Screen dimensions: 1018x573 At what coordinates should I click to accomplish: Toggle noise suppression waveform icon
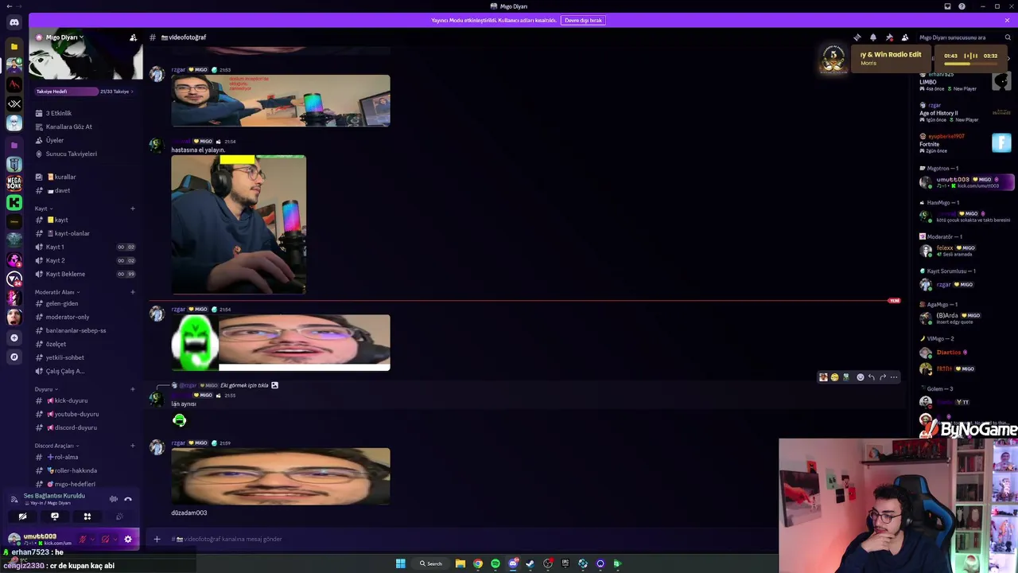point(114,499)
